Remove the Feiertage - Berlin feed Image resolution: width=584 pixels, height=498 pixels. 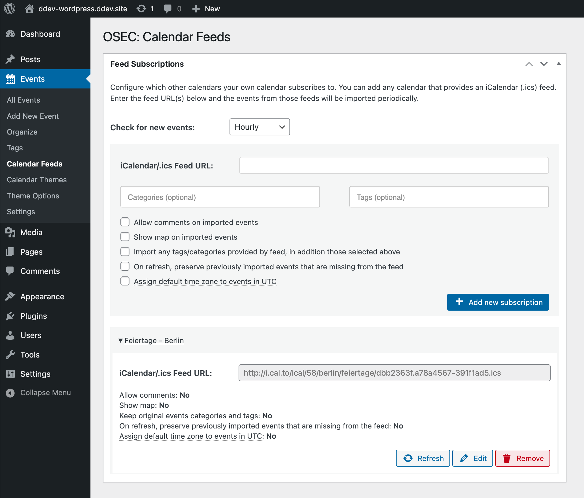click(x=522, y=458)
